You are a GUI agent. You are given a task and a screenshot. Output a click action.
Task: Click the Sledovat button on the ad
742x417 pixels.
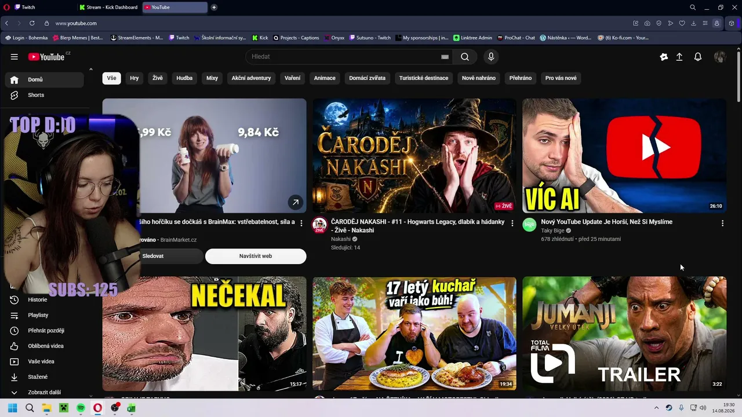point(153,256)
